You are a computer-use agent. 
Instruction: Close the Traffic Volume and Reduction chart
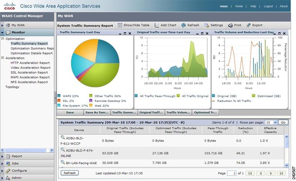click(x=284, y=33)
